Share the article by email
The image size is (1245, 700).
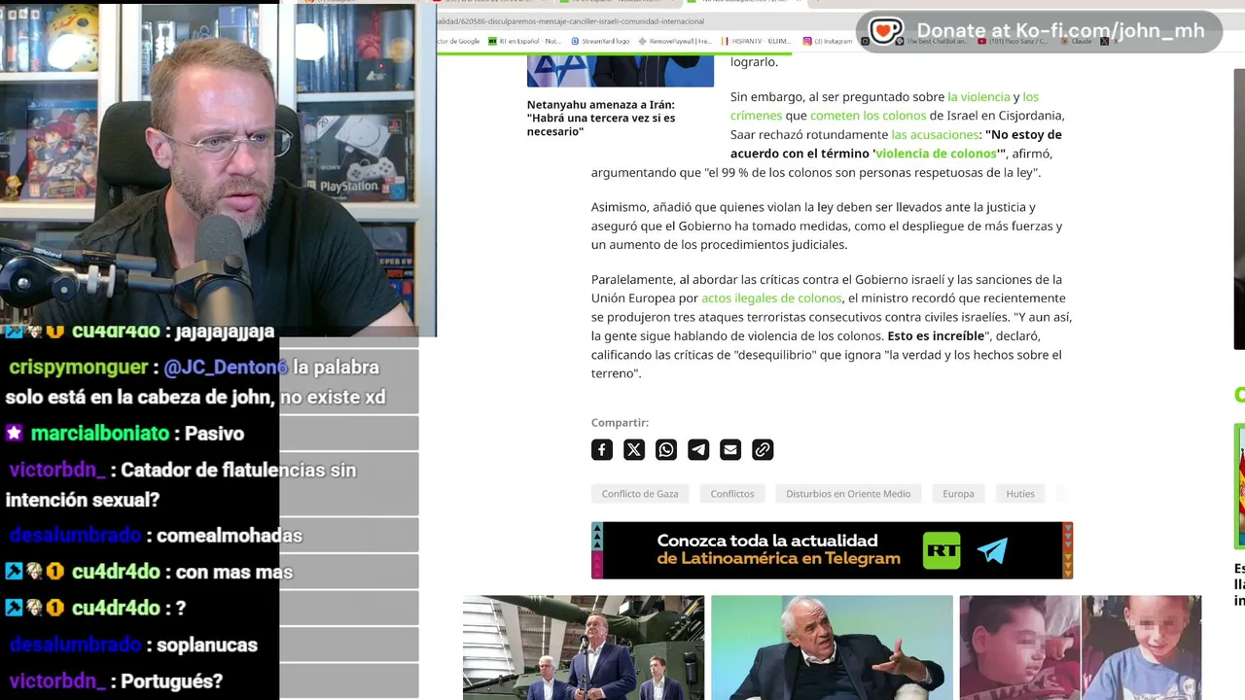point(730,449)
